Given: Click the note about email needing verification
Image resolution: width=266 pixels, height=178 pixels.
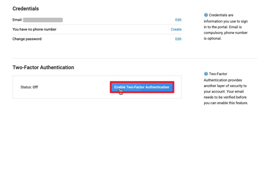Looking at the screenshot, I should point(226,100).
